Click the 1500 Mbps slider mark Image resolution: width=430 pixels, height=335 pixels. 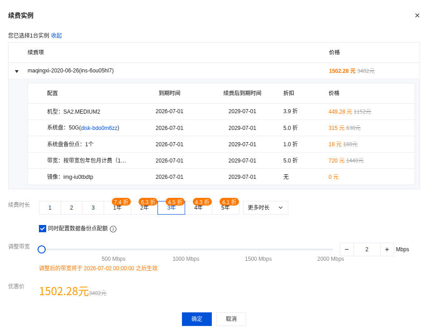click(x=258, y=259)
